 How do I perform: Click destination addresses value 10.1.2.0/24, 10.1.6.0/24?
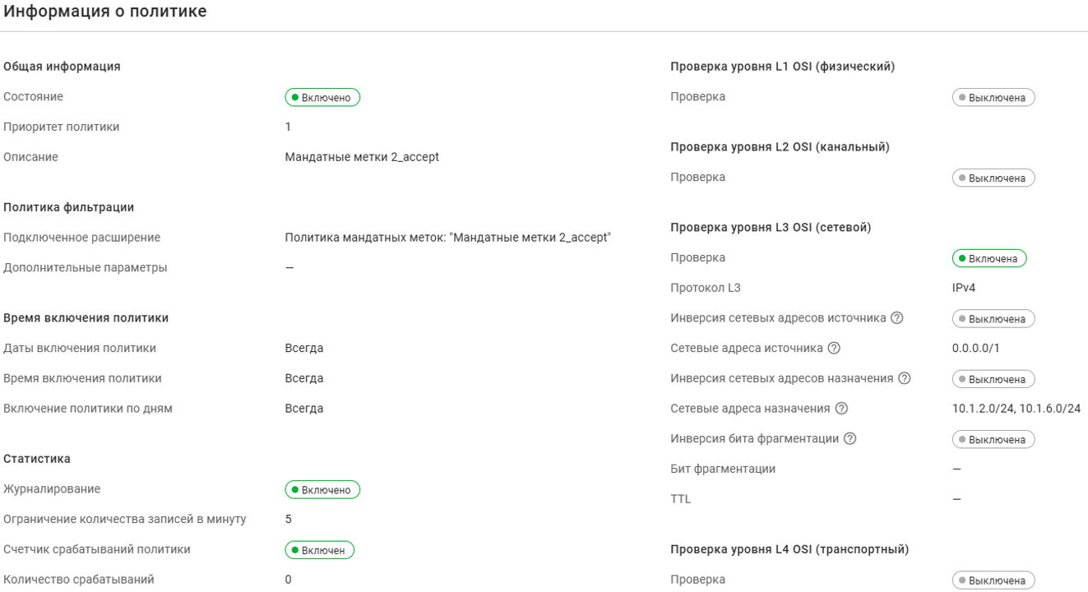click(1016, 409)
